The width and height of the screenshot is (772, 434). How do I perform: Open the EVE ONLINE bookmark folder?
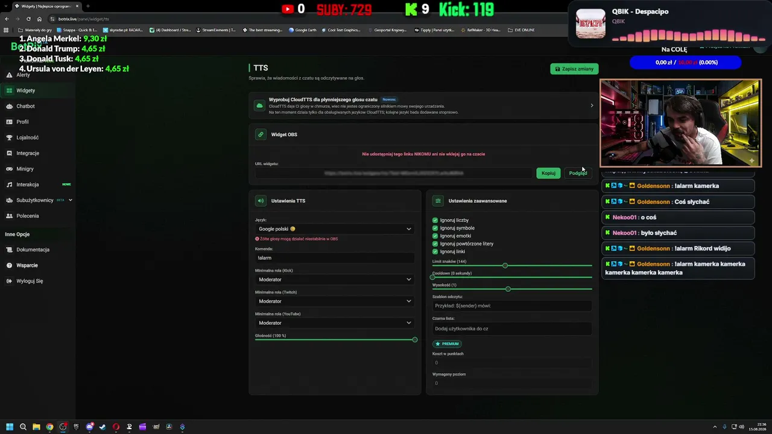point(520,30)
